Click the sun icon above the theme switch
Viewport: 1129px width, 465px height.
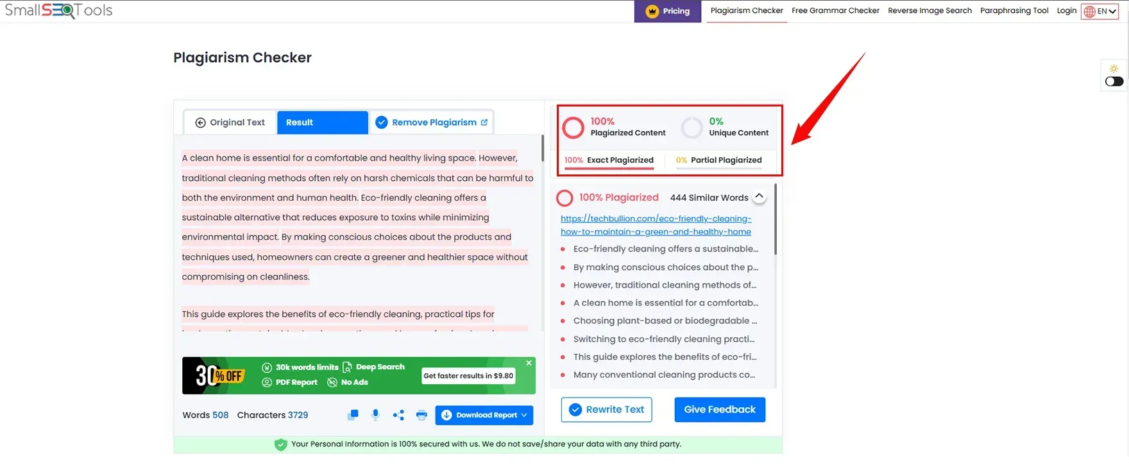pyautogui.click(x=1114, y=68)
